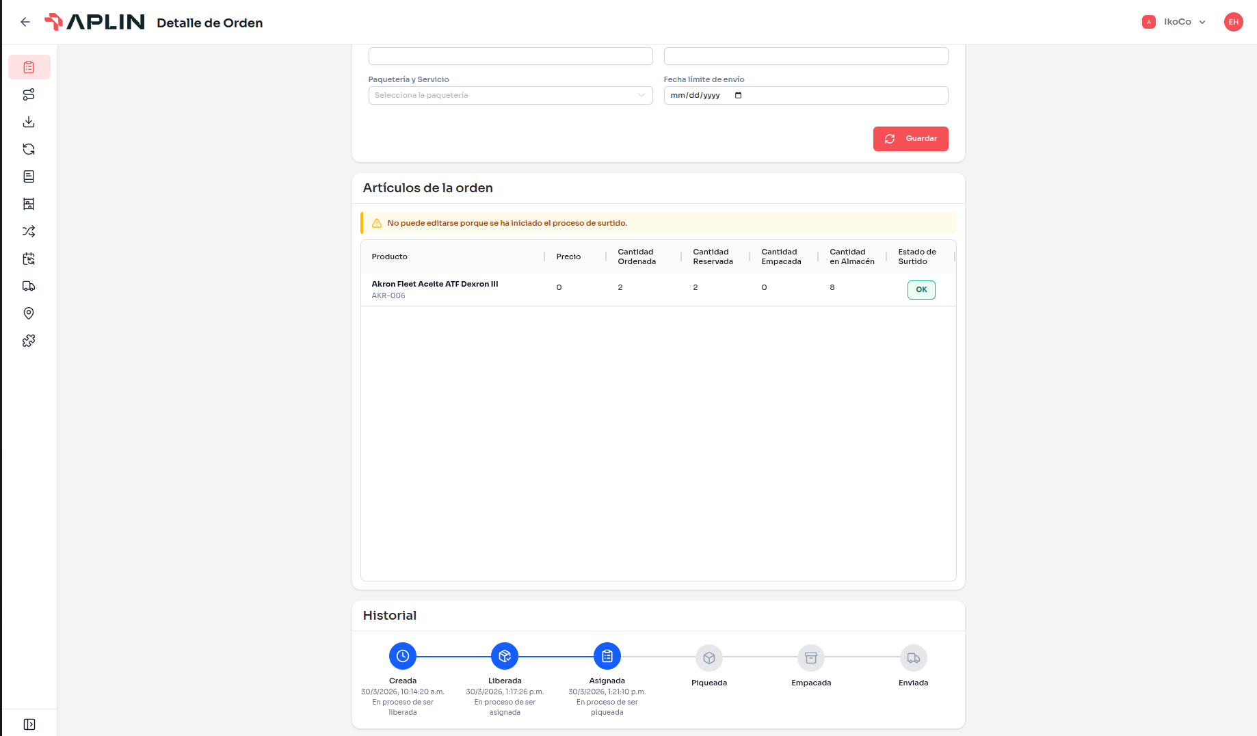Click the Asignada clipboard step icon
This screenshot has height=736, width=1257.
[607, 656]
